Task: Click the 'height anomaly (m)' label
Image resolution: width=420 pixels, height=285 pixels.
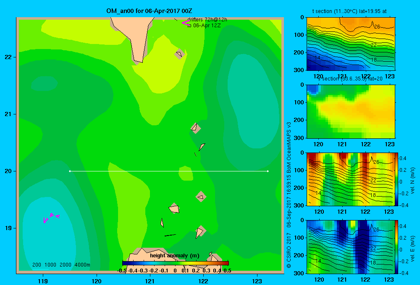Action: click(x=175, y=256)
